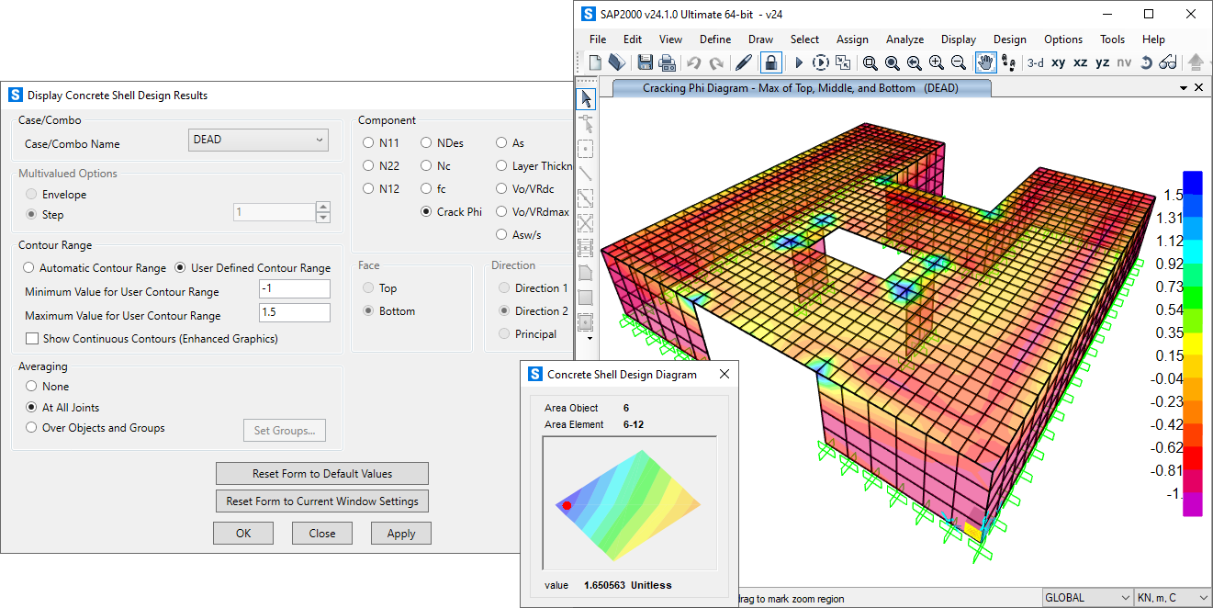Click the Run Analysis arrow icon
Screen dimensions: 1213x608
click(799, 62)
